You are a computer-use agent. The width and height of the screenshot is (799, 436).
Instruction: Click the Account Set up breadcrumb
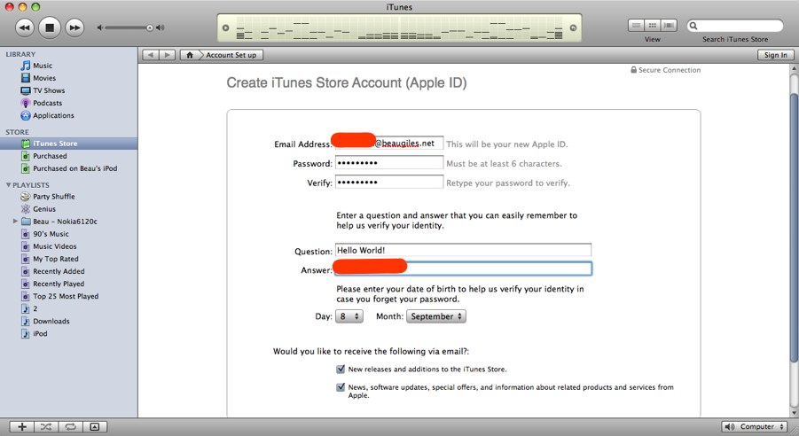pyautogui.click(x=231, y=55)
